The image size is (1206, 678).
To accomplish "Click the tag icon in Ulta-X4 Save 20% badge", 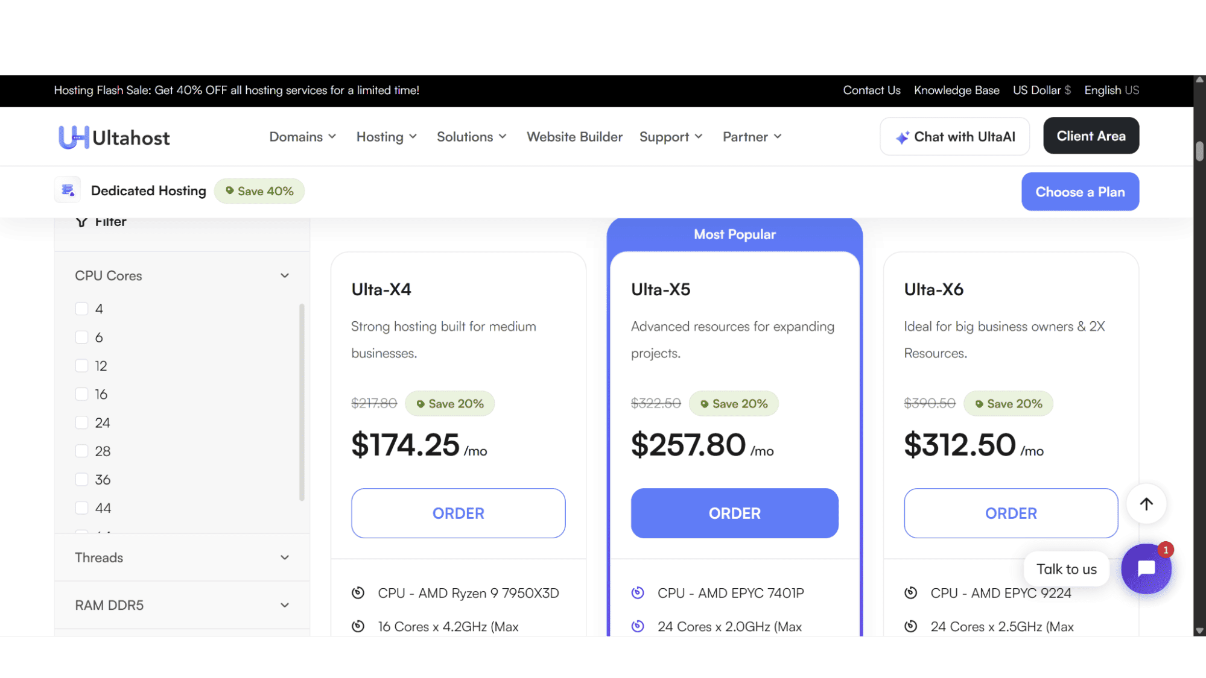I will tap(421, 404).
